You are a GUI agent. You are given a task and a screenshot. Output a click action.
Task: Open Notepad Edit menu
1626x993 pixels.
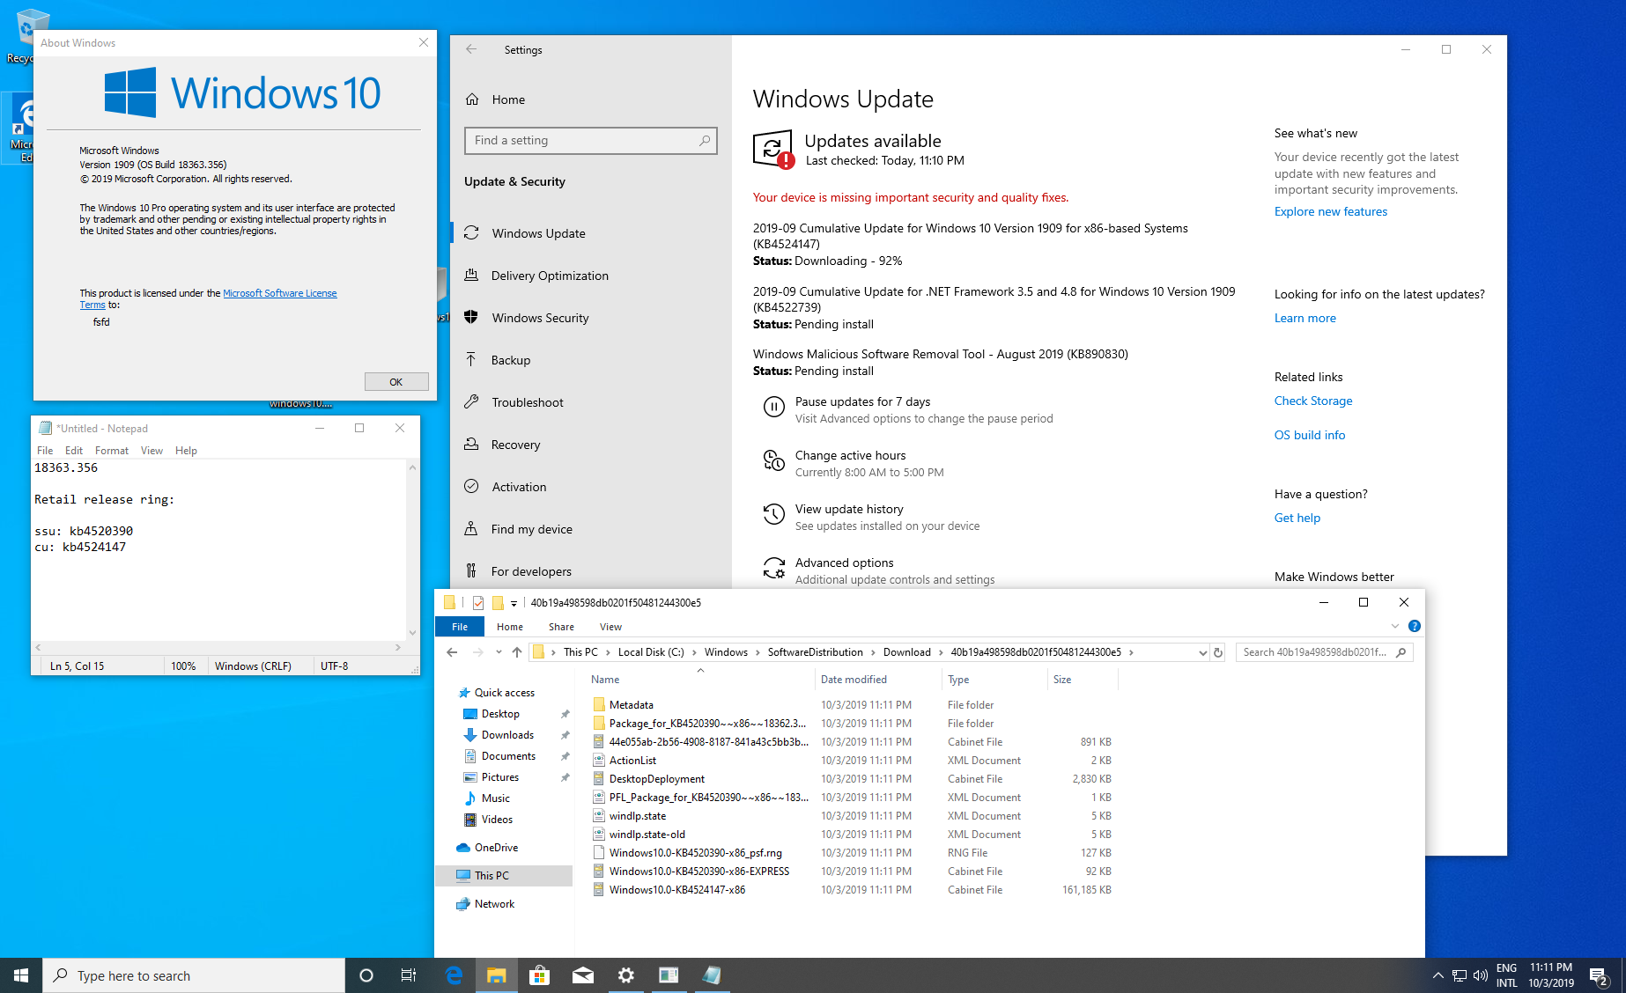click(x=74, y=451)
